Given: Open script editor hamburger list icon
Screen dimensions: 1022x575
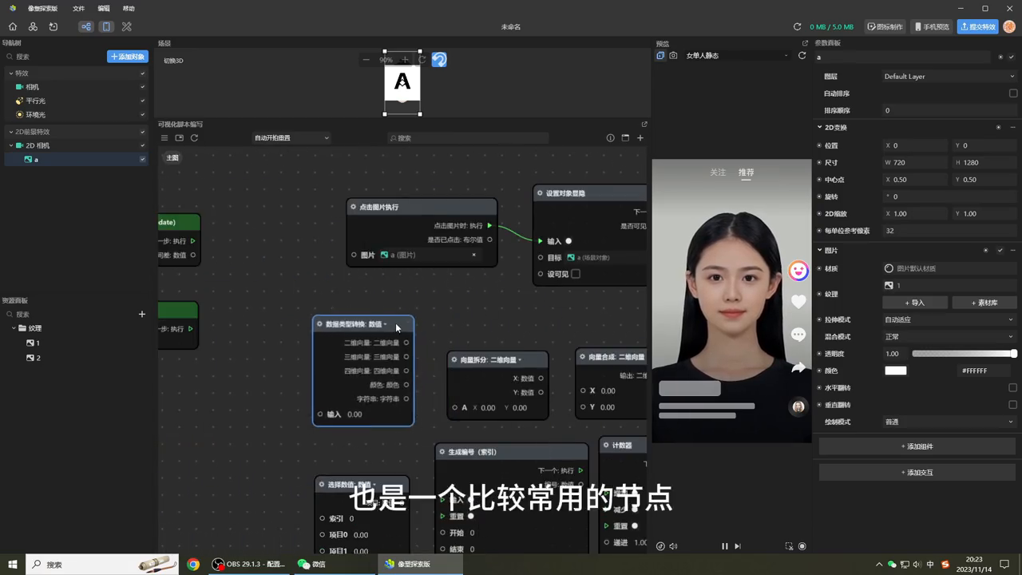Looking at the screenshot, I should [164, 138].
